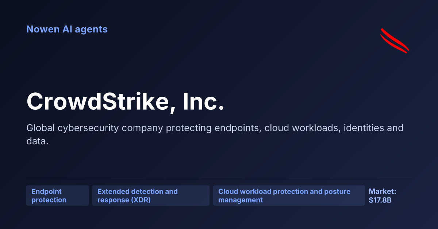Open the Nowen AI agents link
Screen dimensions: 438x229
(x=67, y=29)
